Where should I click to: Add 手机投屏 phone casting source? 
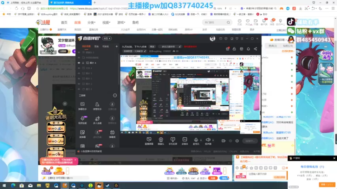(173, 141)
